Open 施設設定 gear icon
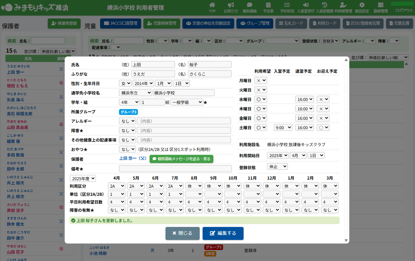 coord(362,5)
